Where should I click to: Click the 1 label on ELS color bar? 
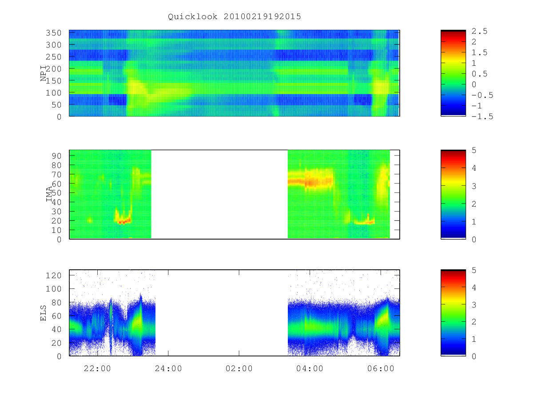click(474, 339)
